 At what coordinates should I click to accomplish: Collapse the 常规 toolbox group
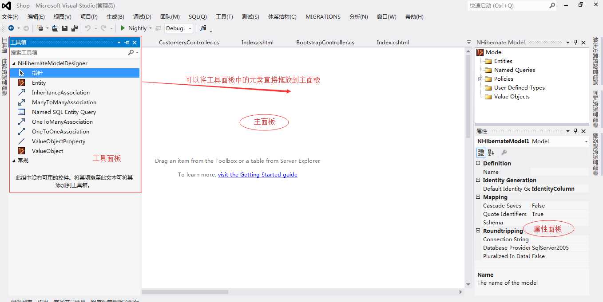click(x=14, y=161)
